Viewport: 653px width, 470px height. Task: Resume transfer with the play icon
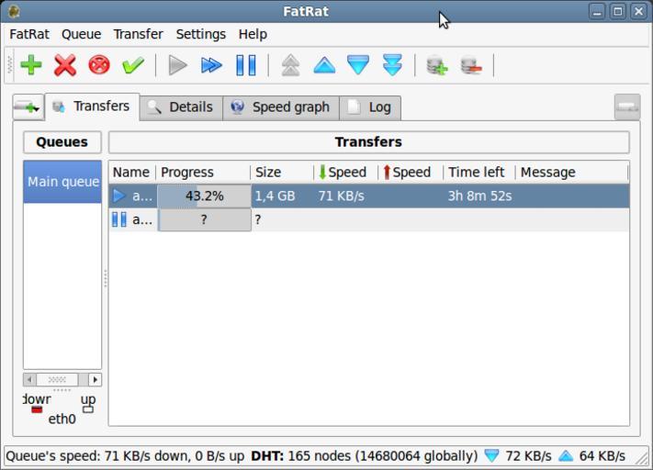coord(178,65)
